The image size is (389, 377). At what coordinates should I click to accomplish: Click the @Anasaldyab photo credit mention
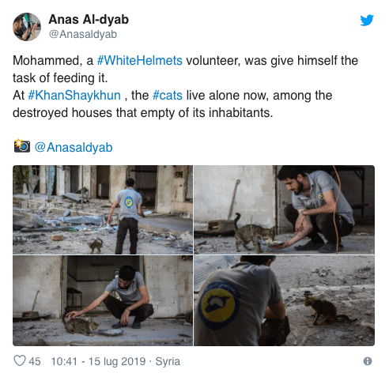point(74,147)
